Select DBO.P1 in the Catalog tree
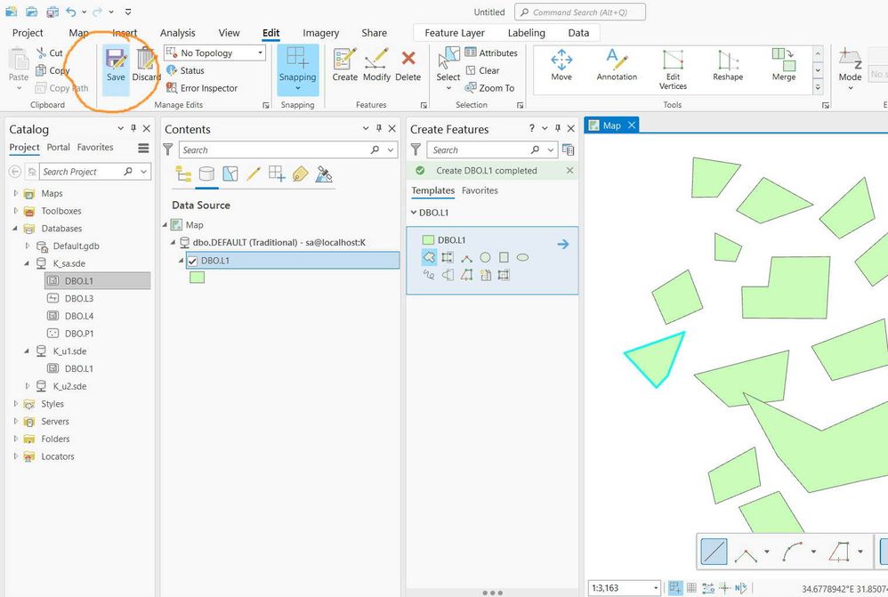 coord(78,334)
